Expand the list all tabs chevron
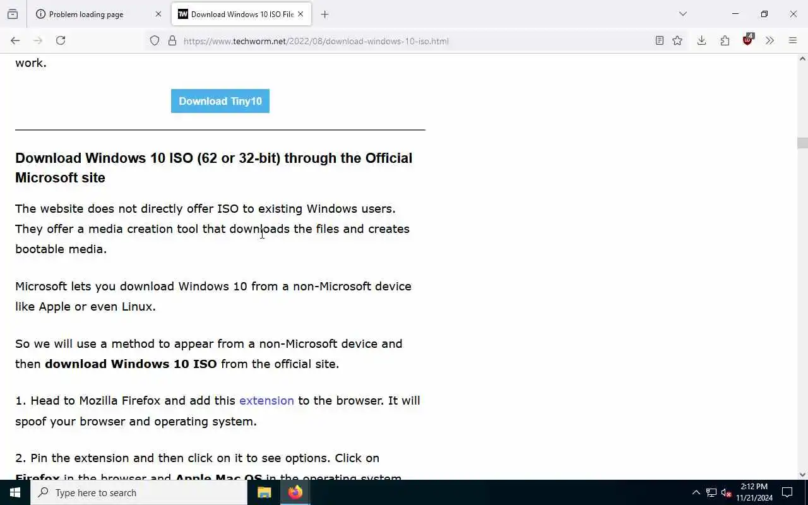The image size is (808, 505). click(x=682, y=14)
